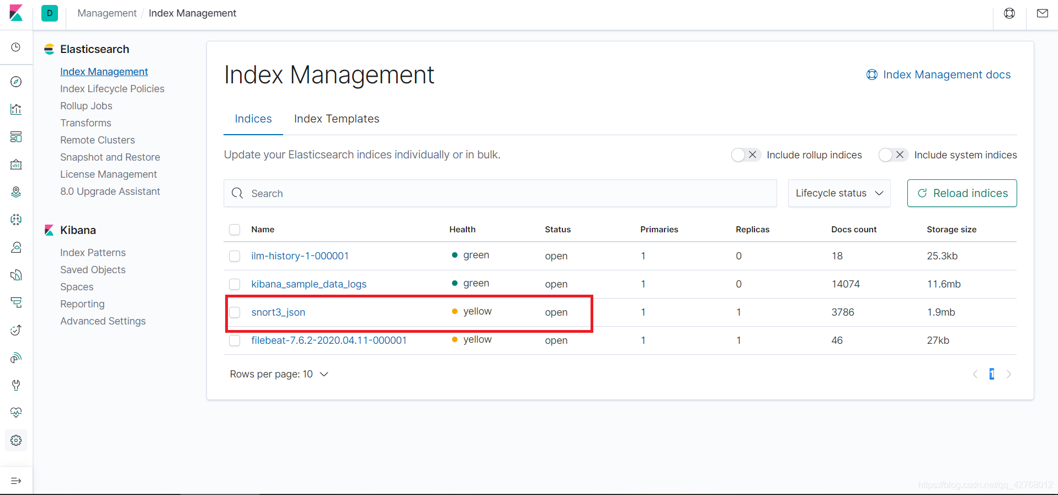
Task: Open snort3_json index link
Action: point(278,312)
